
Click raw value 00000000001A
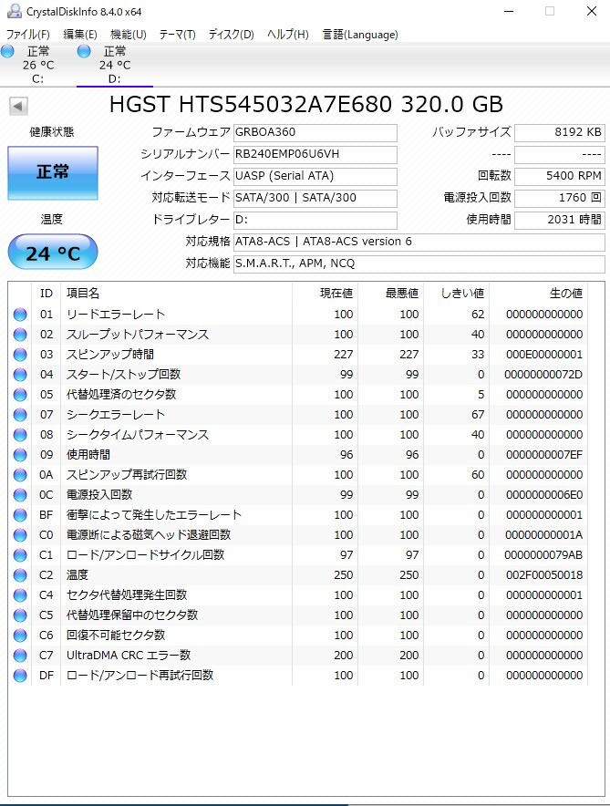click(543, 535)
